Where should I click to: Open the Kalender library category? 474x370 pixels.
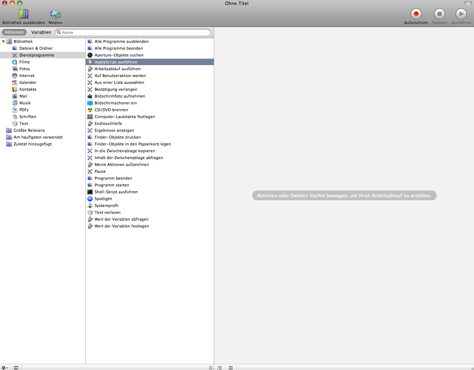(x=28, y=82)
